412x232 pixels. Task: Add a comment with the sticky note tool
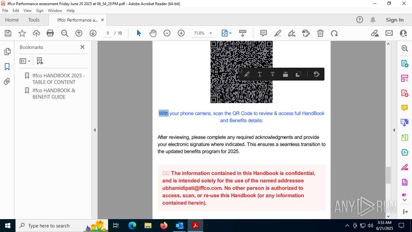coord(264,33)
